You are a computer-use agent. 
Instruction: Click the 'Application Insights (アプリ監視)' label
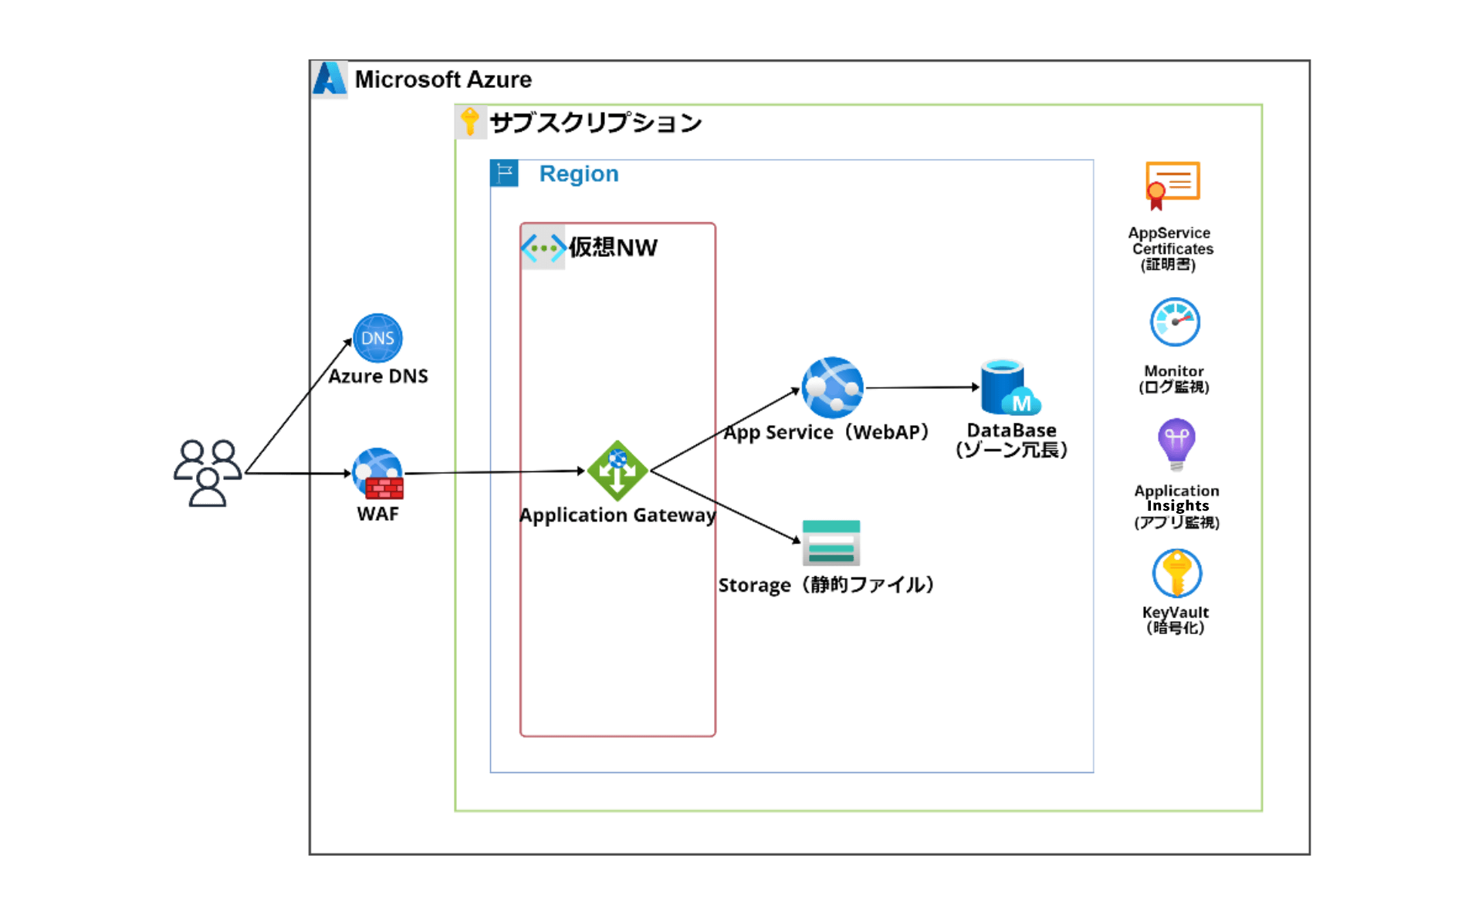(1176, 506)
